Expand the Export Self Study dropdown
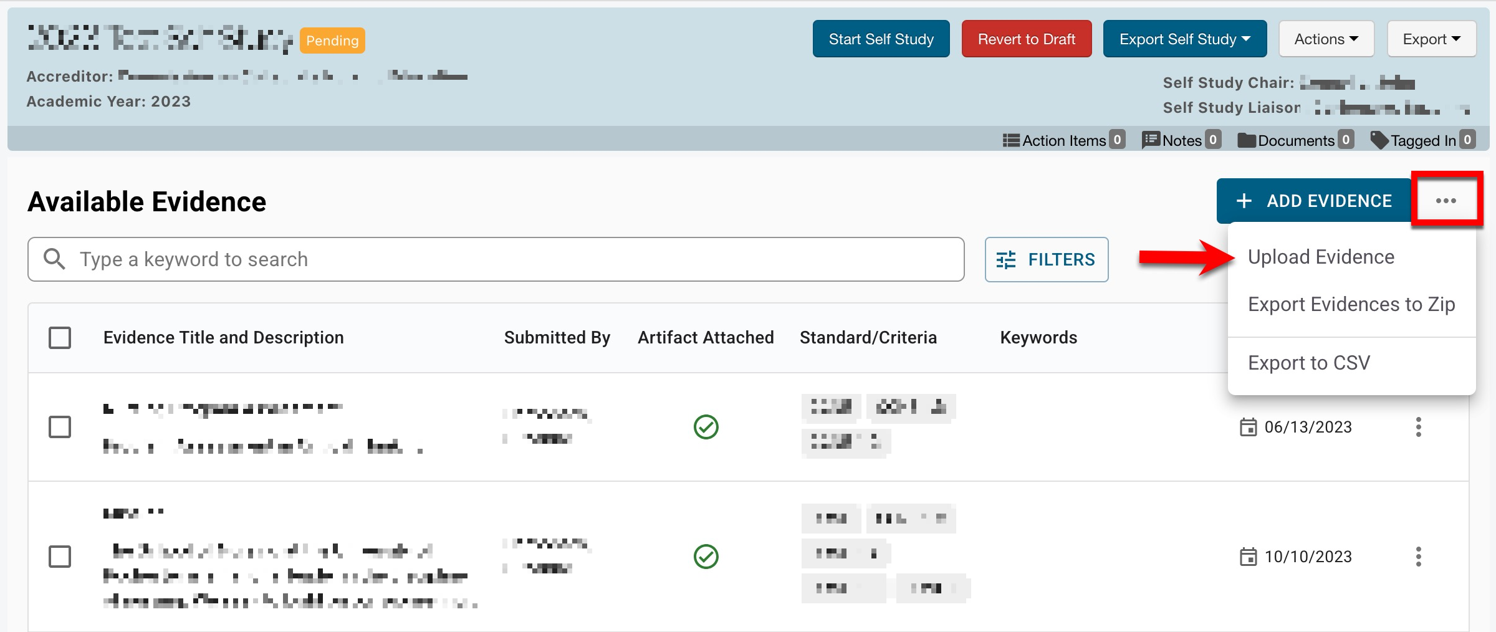 pyautogui.click(x=1184, y=39)
